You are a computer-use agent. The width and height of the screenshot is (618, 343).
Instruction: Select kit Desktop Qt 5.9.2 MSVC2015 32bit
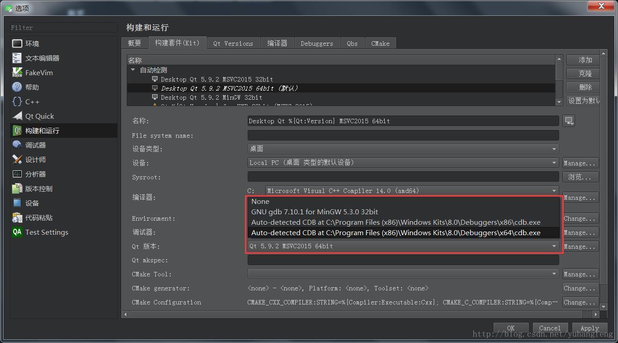coord(341,79)
